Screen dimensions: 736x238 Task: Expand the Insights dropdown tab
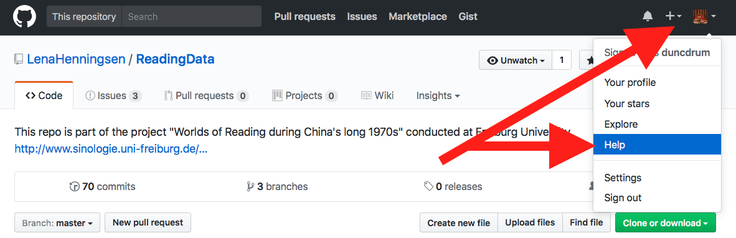click(438, 96)
